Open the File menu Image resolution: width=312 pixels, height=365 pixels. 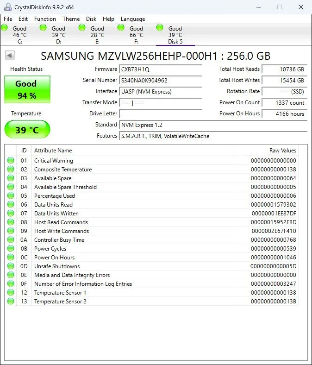pos(8,19)
